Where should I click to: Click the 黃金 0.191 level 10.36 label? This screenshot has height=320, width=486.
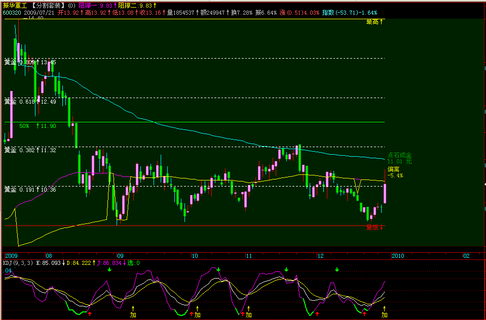pos(30,190)
